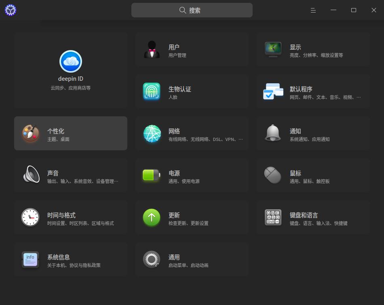
Task: Focus the 搜索 search field
Action: (192, 10)
